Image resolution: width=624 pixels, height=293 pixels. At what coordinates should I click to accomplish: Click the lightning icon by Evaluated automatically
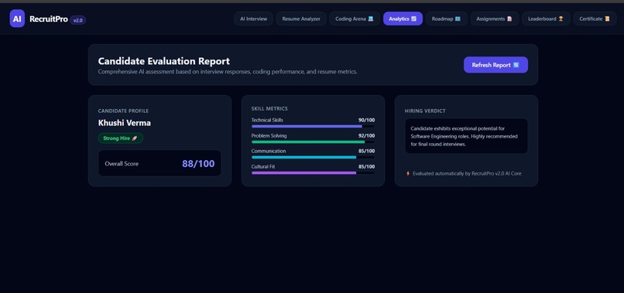pyautogui.click(x=408, y=173)
